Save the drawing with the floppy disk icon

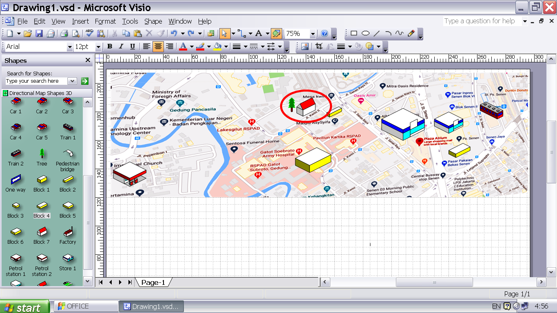[39, 33]
